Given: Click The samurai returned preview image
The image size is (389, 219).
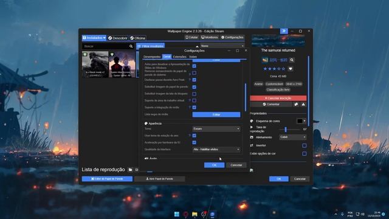Looking at the screenshot, I should [x=278, y=41].
